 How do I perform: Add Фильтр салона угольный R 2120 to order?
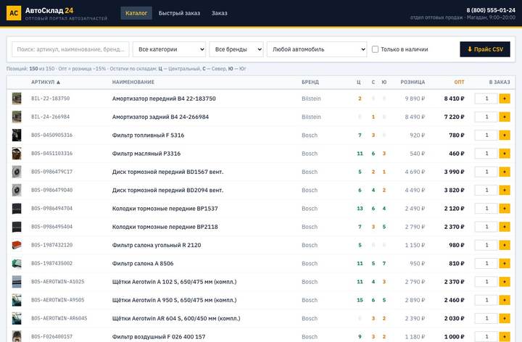coord(505,245)
